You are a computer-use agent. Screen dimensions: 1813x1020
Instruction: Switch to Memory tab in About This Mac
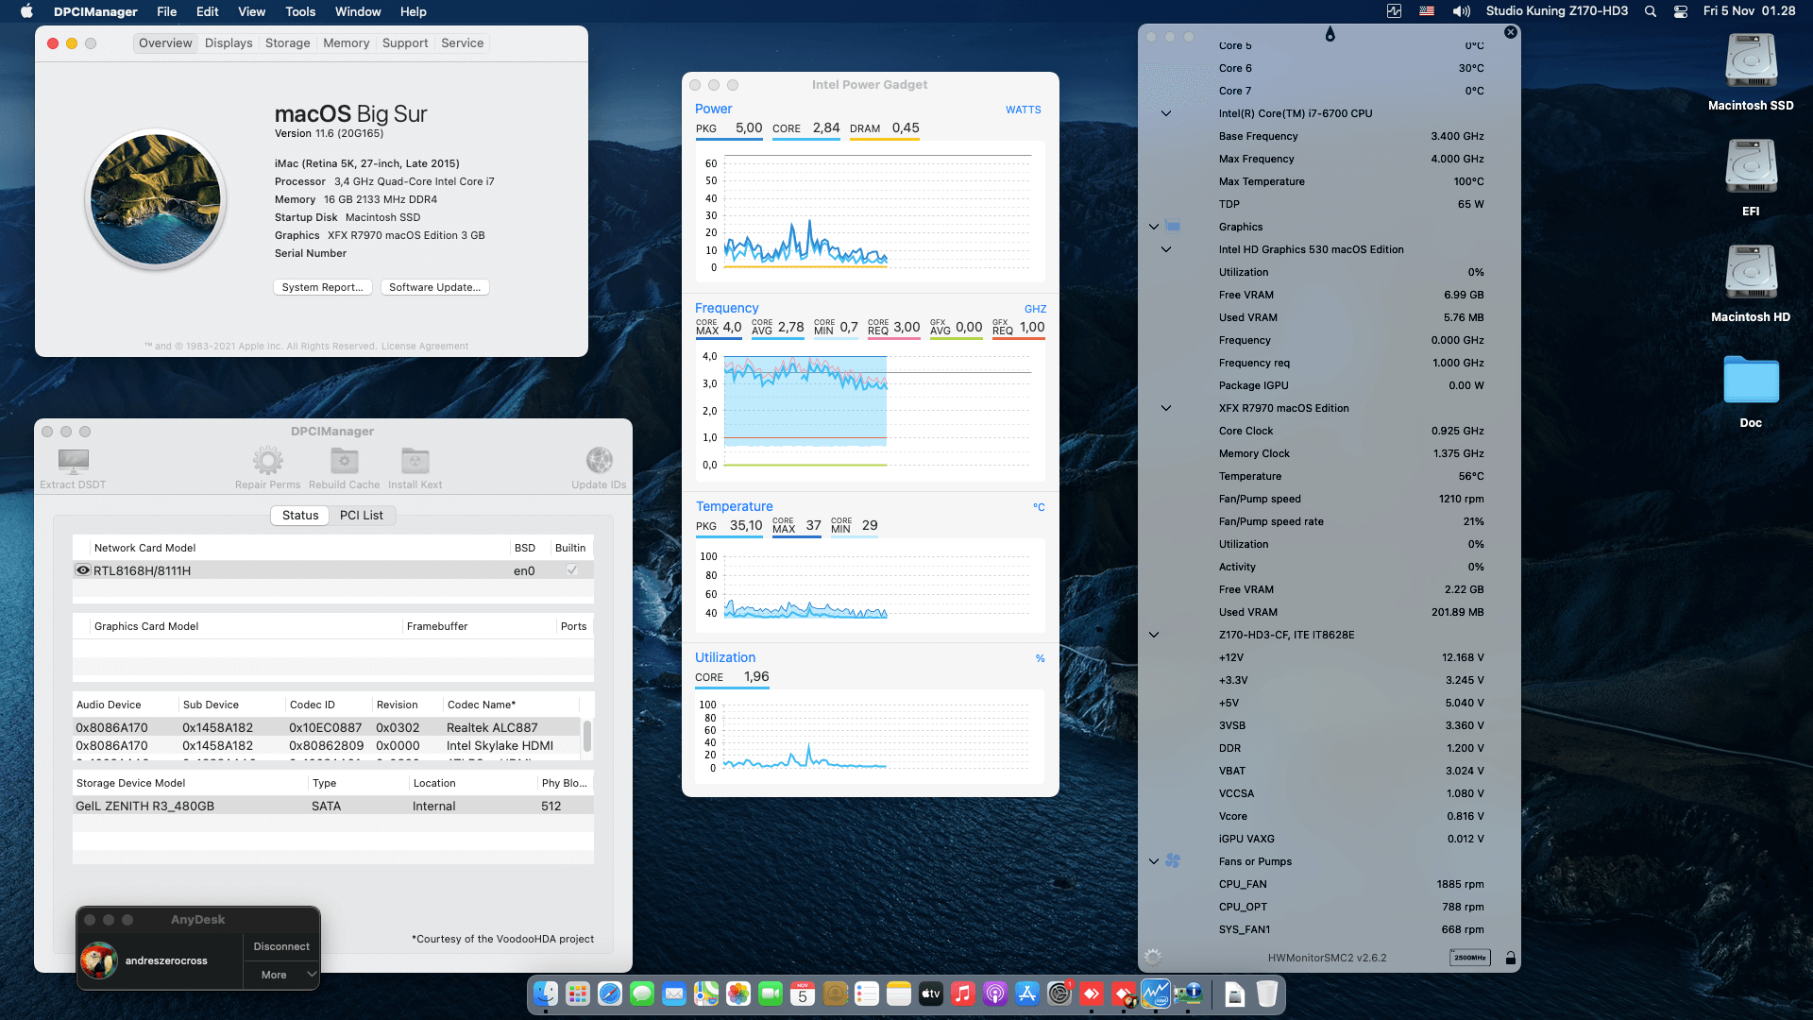[x=347, y=42]
